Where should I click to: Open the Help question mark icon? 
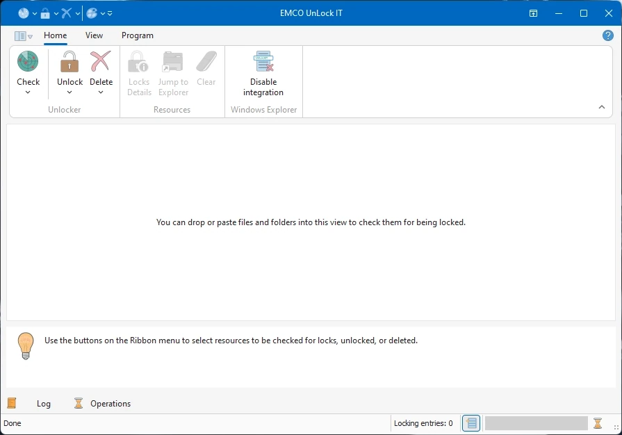click(607, 35)
